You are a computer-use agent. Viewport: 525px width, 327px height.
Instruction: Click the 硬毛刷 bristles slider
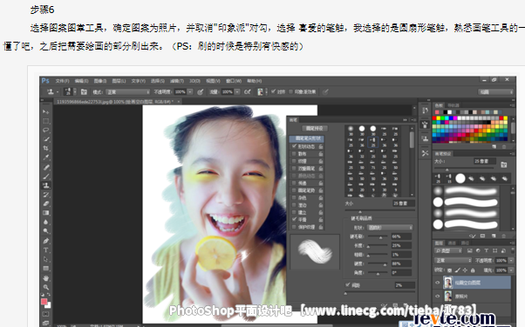[x=378, y=237]
